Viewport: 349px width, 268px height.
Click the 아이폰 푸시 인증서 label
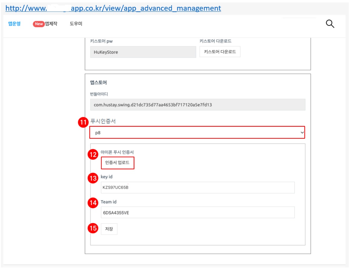click(117, 152)
